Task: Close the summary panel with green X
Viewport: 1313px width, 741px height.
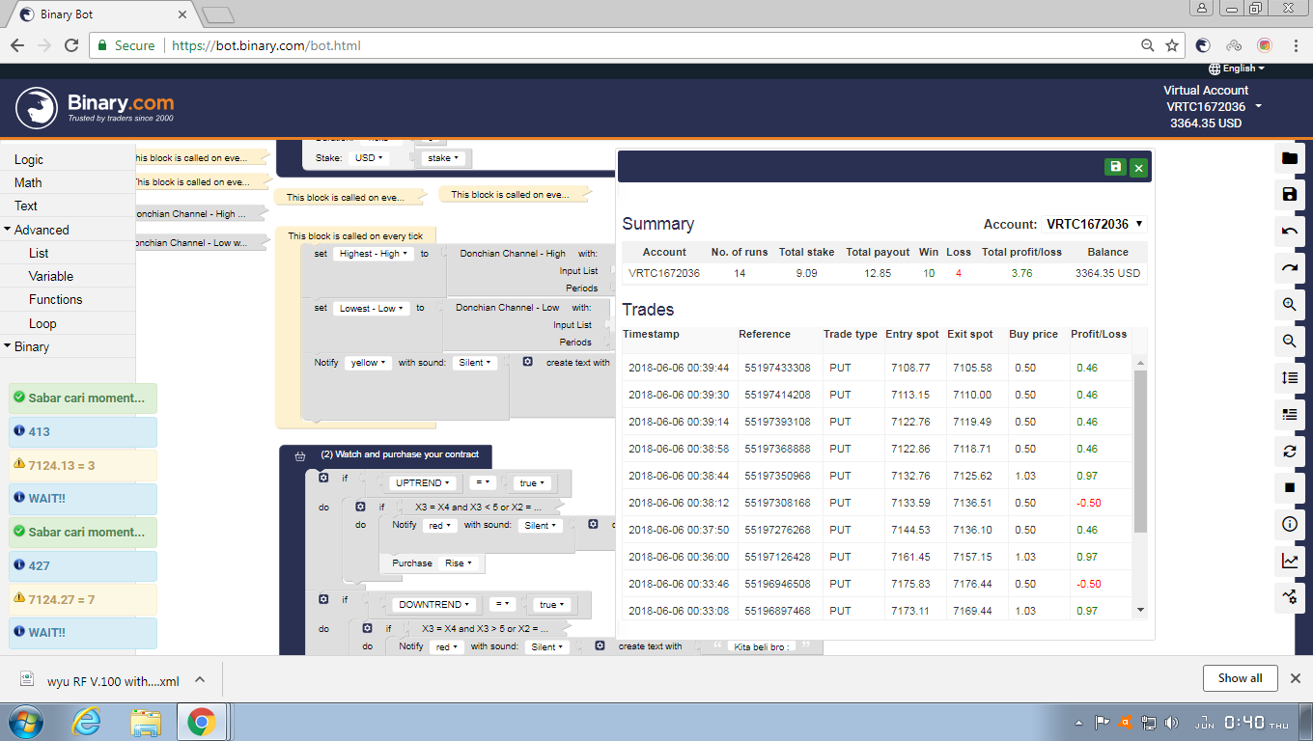Action: [x=1138, y=168]
